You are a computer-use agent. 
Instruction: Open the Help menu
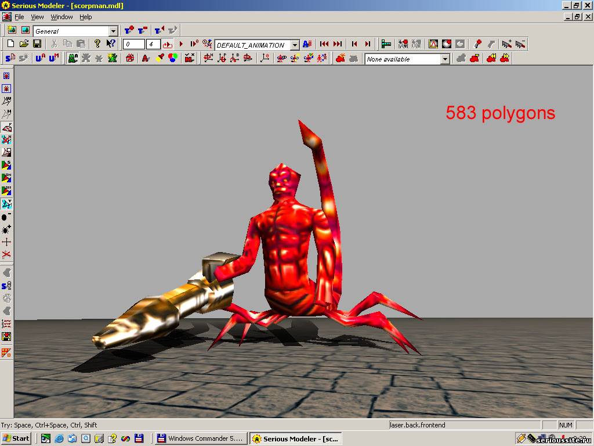(86, 17)
